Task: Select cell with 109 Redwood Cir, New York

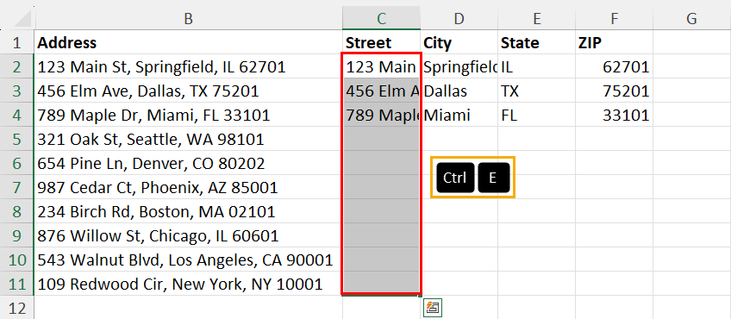Action: (x=188, y=284)
